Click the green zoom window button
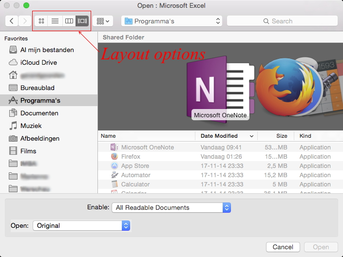343x257 pixels. 26,5
